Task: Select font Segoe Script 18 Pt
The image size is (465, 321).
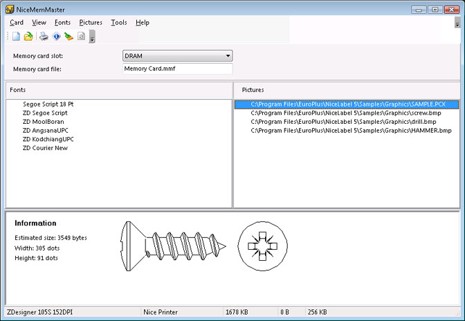Action: (x=48, y=104)
